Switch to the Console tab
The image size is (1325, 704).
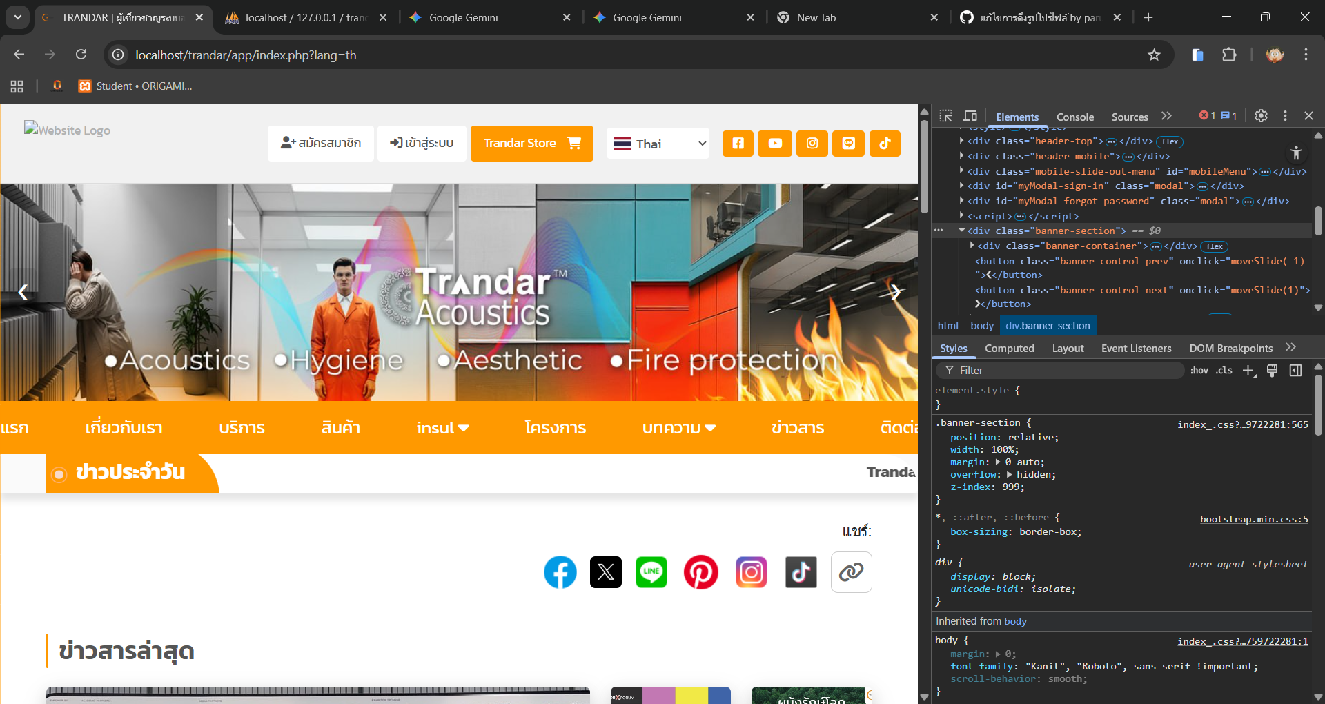1074,117
